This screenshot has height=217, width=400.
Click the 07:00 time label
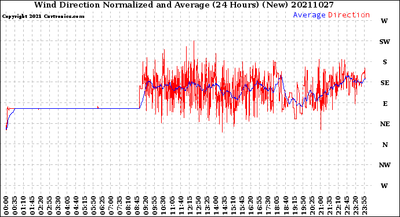tap(111, 205)
